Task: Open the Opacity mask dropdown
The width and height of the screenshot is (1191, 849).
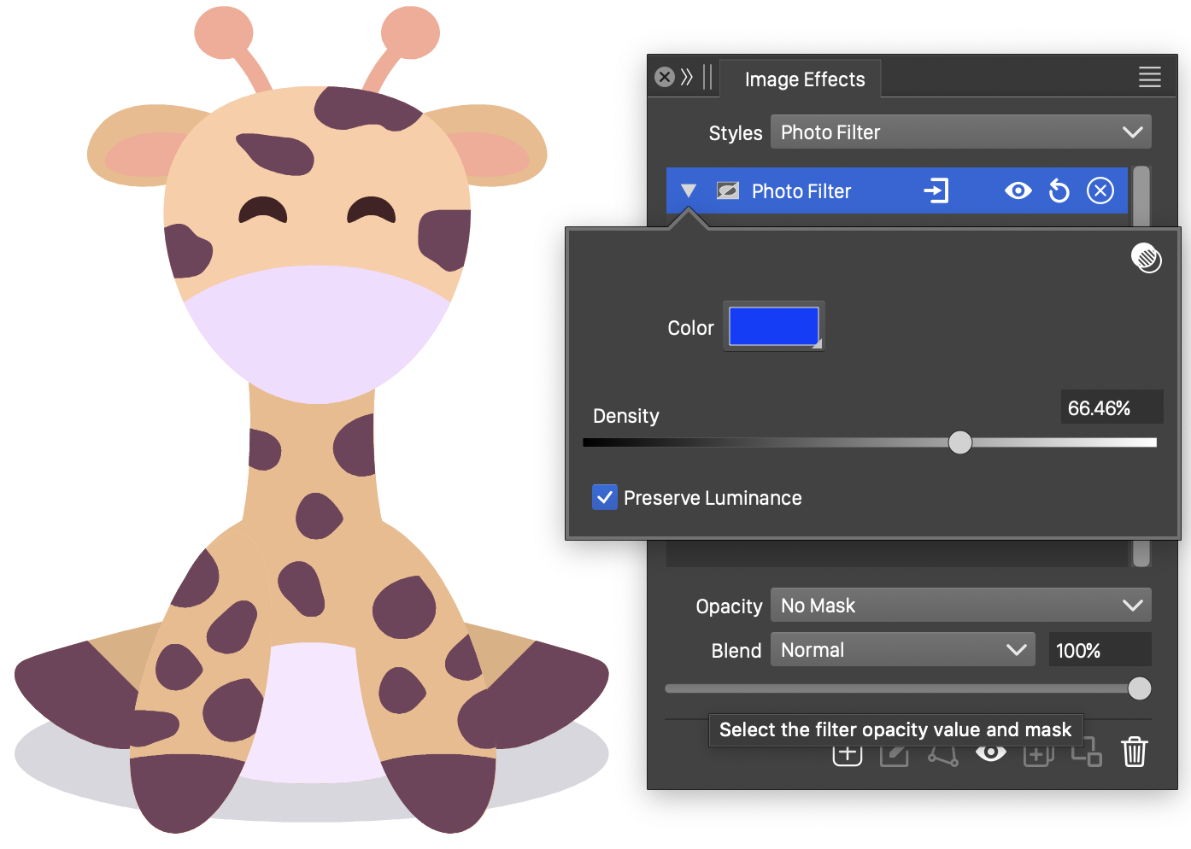Action: 960,606
